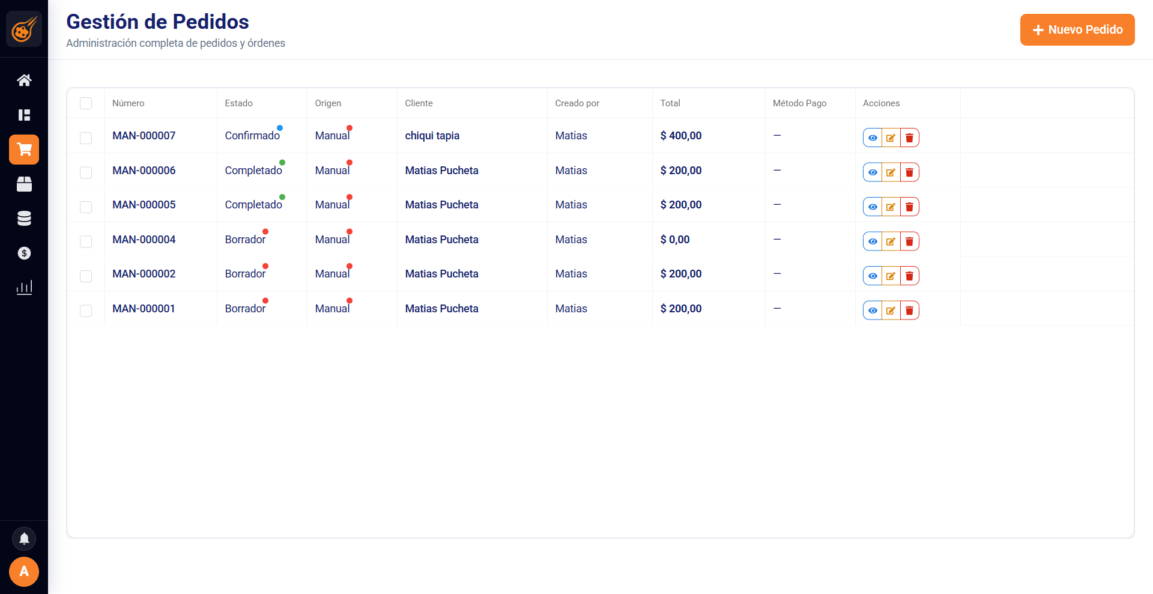The image size is (1153, 594).
Task: View order MAN-000002 with eye icon
Action: point(873,276)
